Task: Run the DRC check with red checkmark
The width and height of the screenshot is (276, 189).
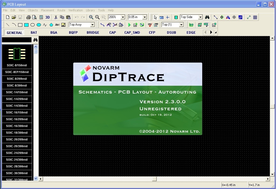Action: click(x=150, y=25)
